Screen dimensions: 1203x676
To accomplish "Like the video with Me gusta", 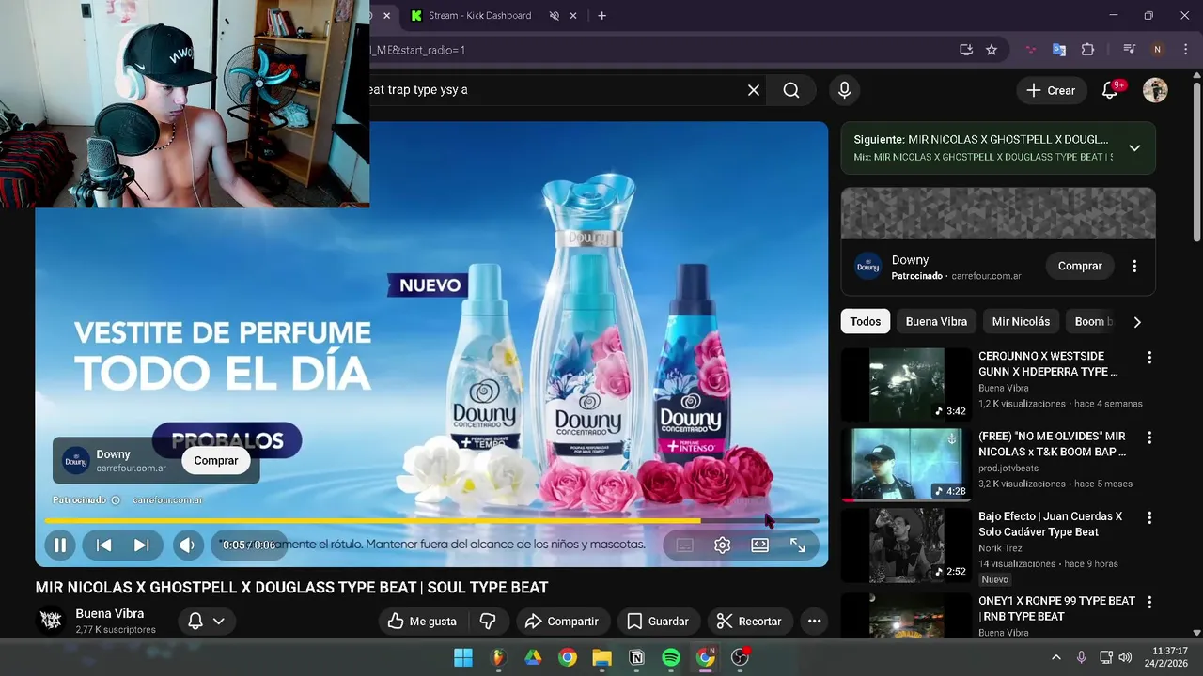I will 422,622.
